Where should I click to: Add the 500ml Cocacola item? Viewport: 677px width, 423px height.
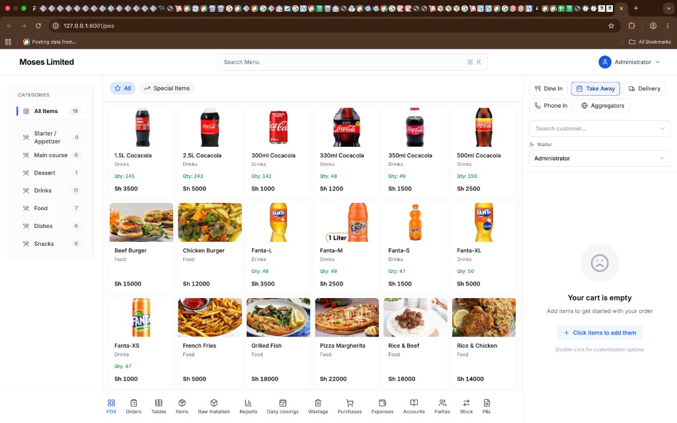[x=483, y=153]
